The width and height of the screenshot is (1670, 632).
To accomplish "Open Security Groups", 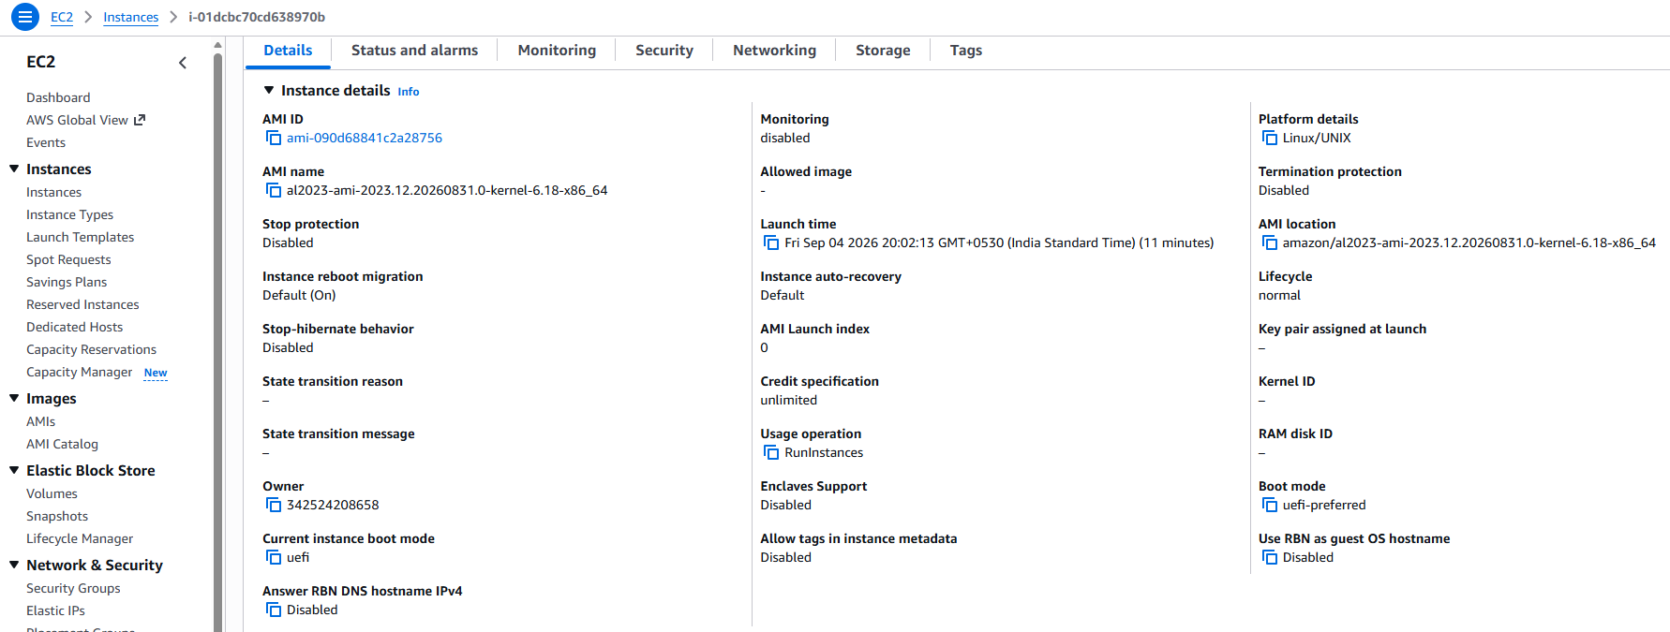I will coord(73,588).
